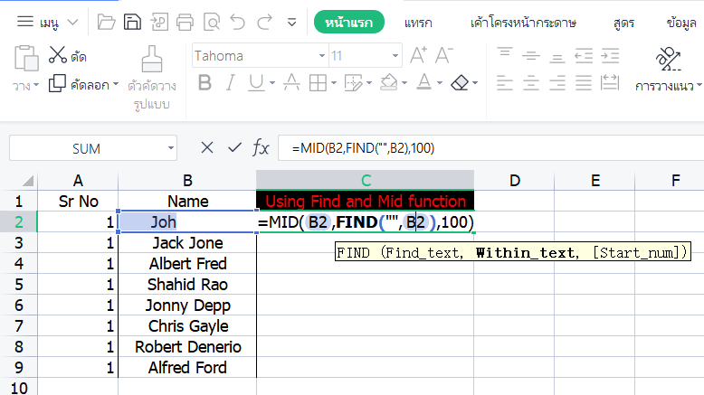
Task: Click the Decrease Indent icon
Action: (x=584, y=56)
